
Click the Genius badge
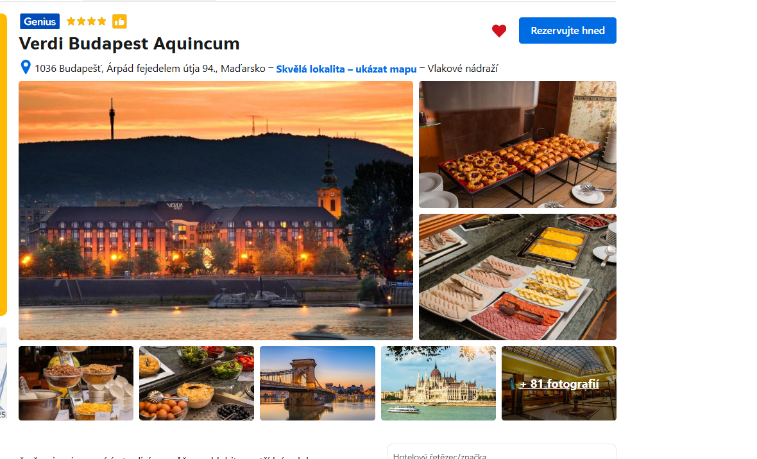pos(40,21)
